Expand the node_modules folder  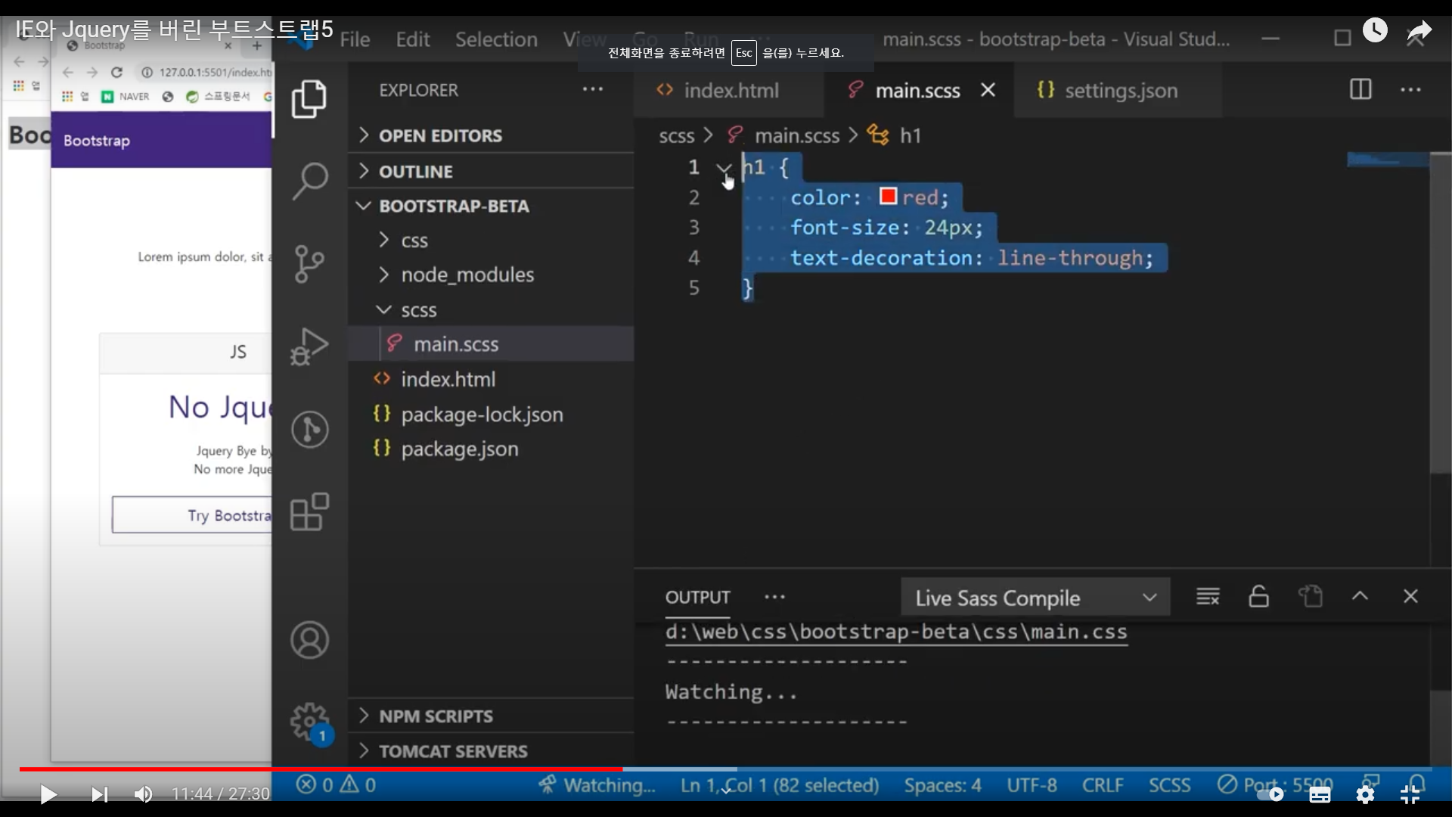491,275
